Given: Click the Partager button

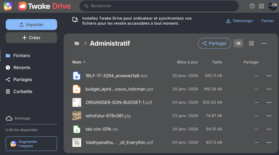Looking at the screenshot, I should tap(214, 43).
